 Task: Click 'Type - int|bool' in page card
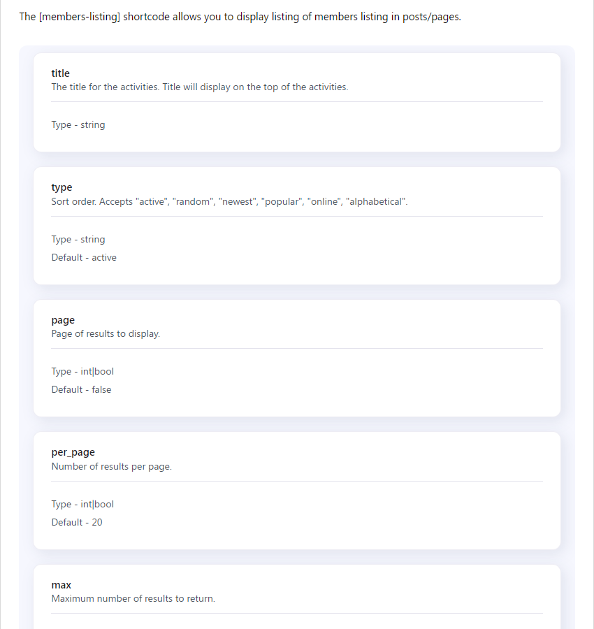click(x=82, y=372)
